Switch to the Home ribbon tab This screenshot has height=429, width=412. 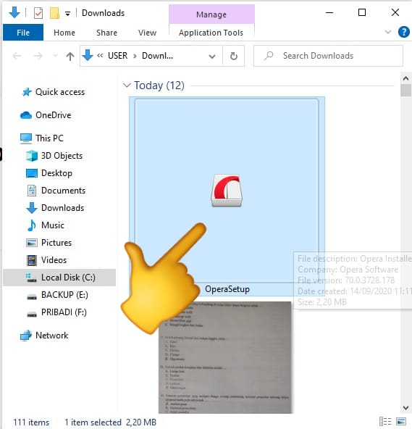point(64,33)
